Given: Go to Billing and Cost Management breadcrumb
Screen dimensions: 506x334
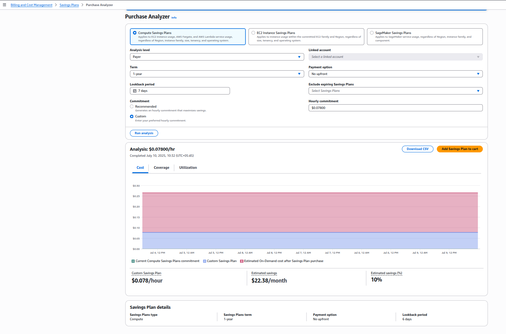Looking at the screenshot, I should pos(32,5).
